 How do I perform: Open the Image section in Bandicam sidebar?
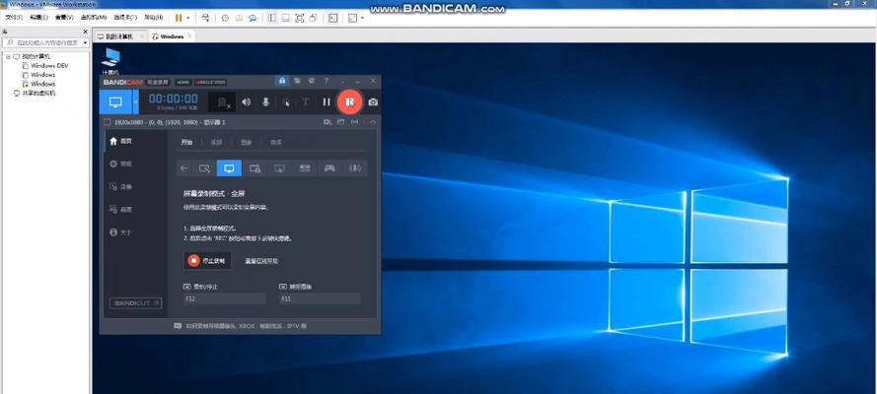120,209
